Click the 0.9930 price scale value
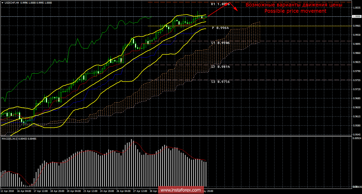 coord(357,35)
